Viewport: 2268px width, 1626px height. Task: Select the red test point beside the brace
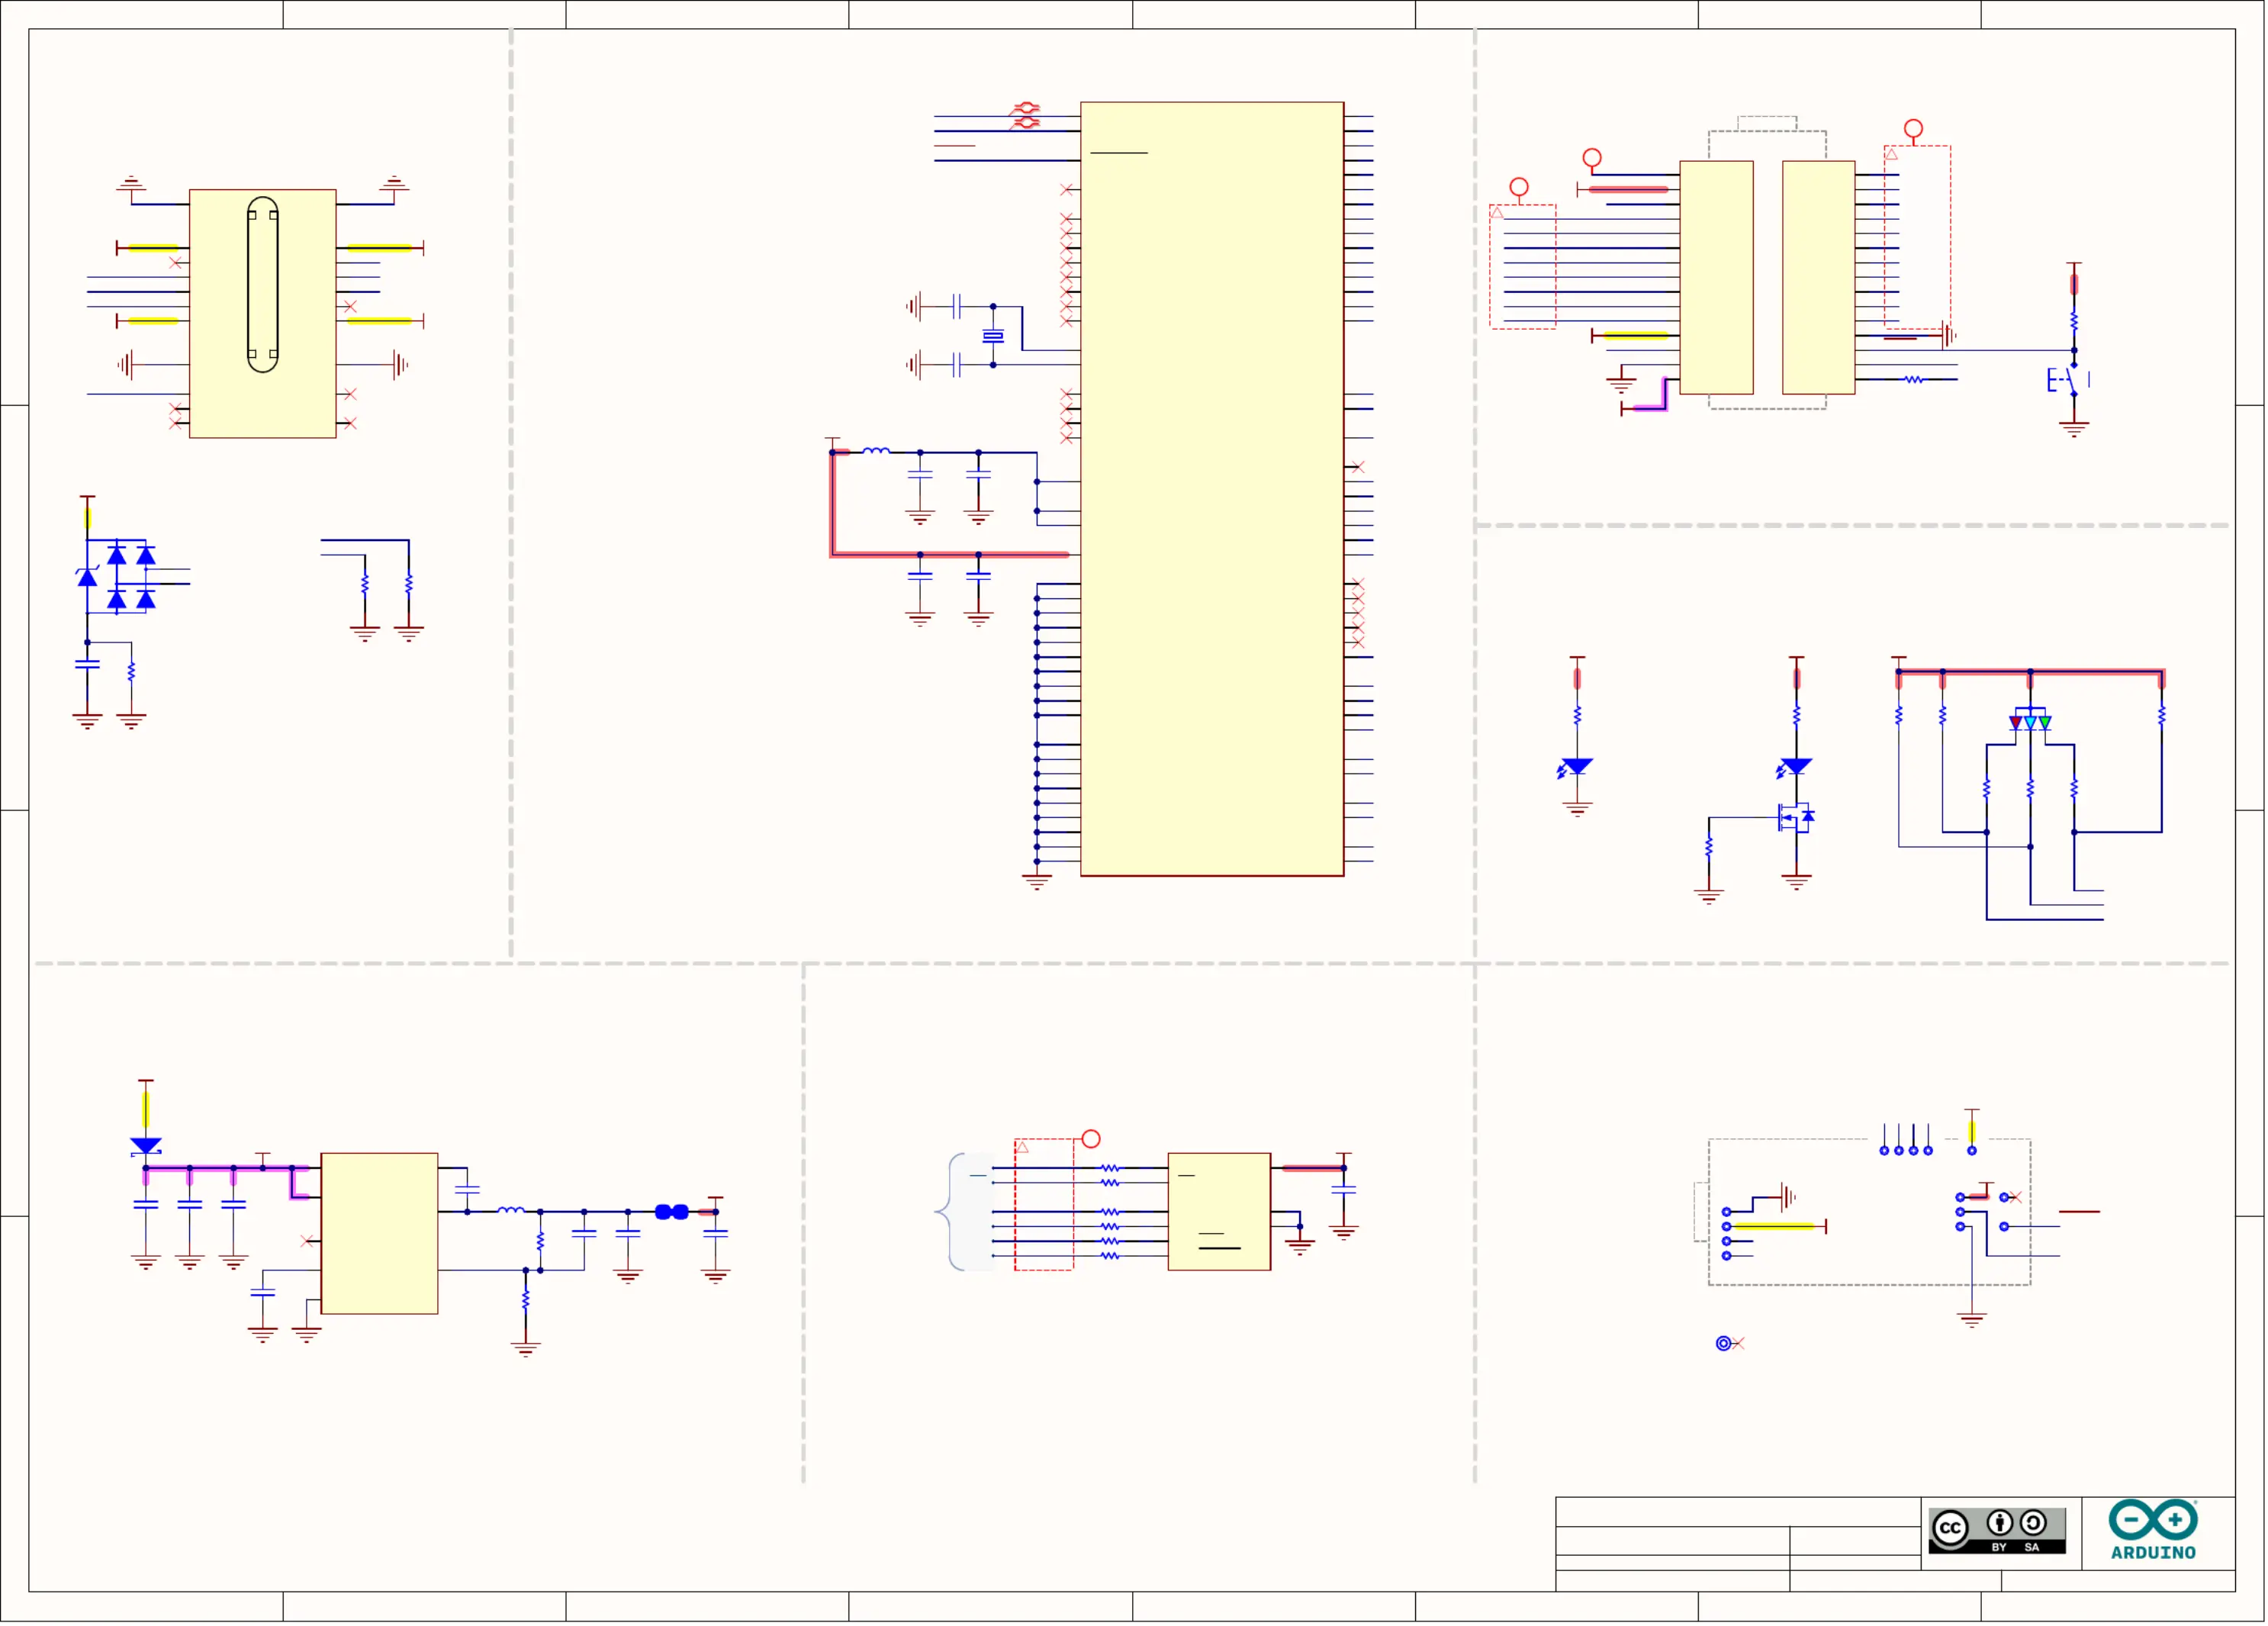pyautogui.click(x=1091, y=1139)
